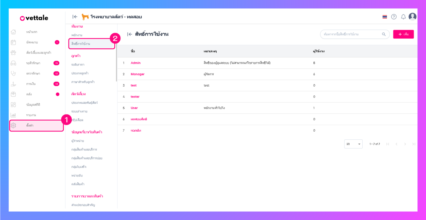Image resolution: width=426 pixels, height=220 pixels.
Task: Click the pink เพิ่ม add button
Action: tap(403, 34)
